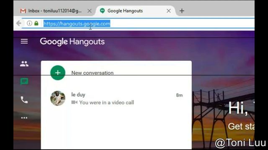Click the browser back arrow button
The height and width of the screenshot is (150, 268).
click(x=19, y=23)
